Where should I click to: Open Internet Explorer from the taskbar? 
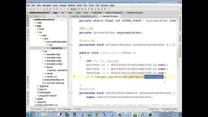37,114
